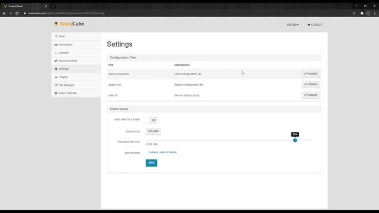Click the File column header

pyautogui.click(x=111, y=65)
